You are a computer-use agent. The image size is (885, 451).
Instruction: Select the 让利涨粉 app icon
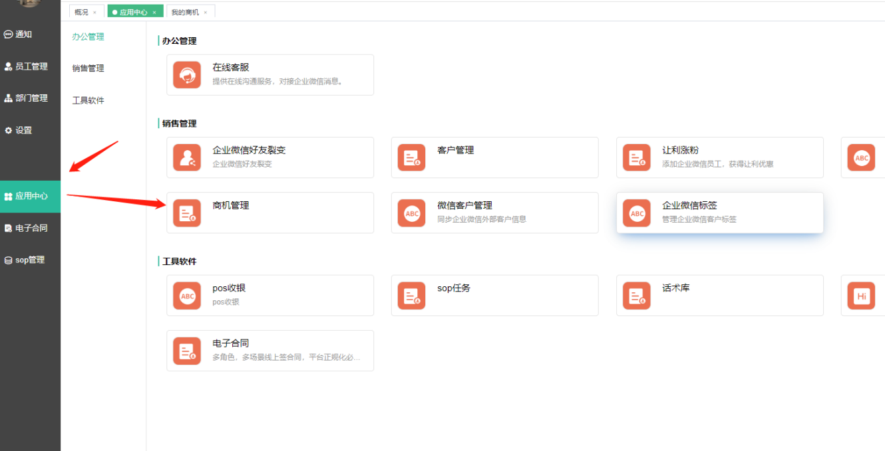[637, 157]
